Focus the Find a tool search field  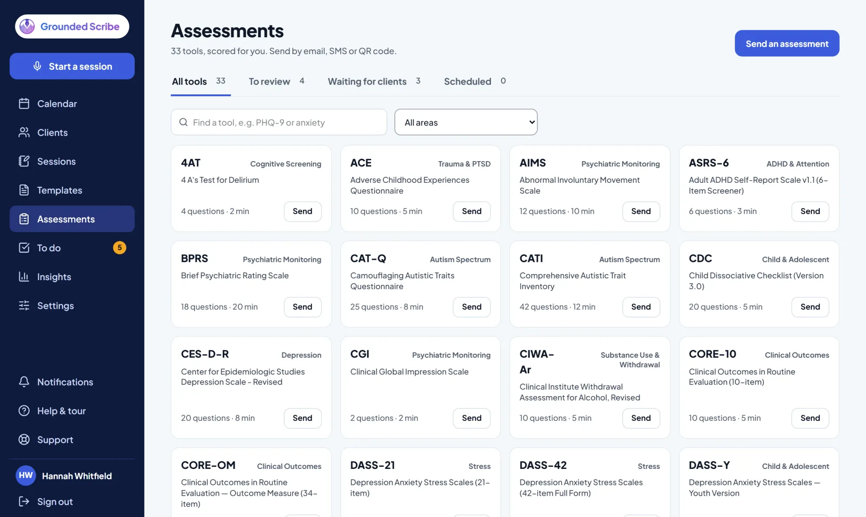[279, 122]
